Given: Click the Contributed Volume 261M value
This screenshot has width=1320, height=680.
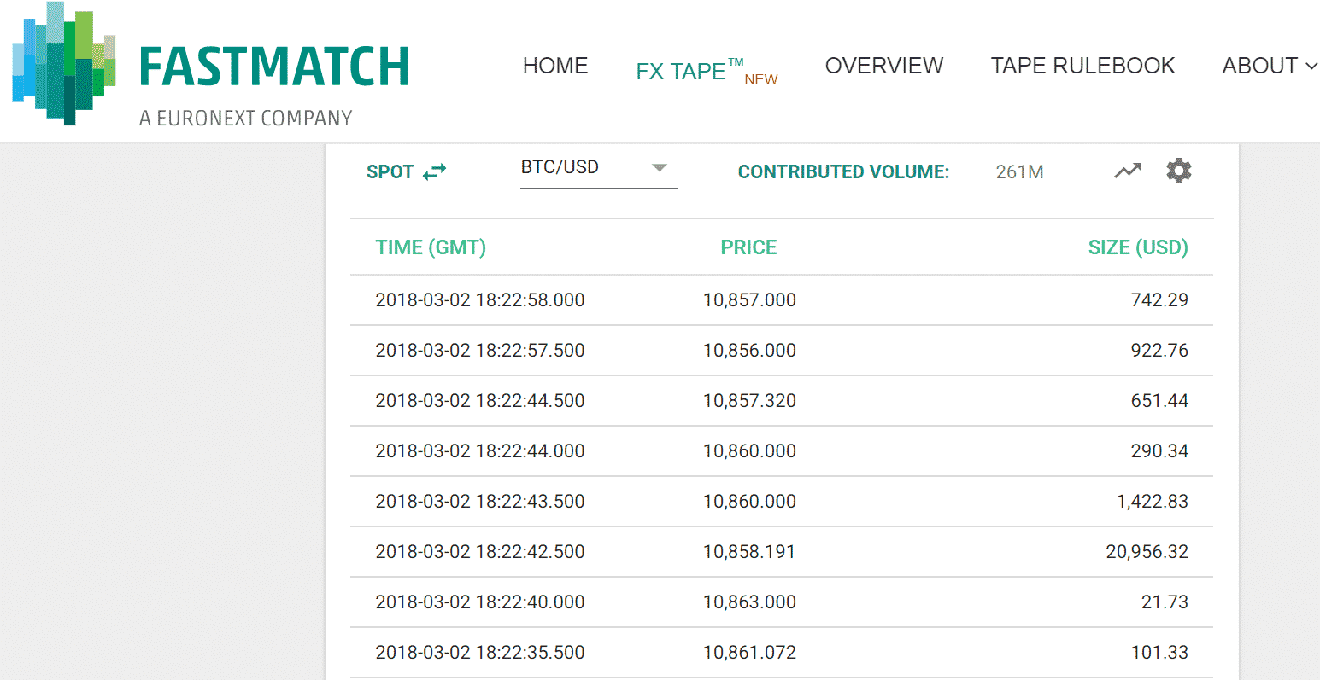Looking at the screenshot, I should (1019, 172).
